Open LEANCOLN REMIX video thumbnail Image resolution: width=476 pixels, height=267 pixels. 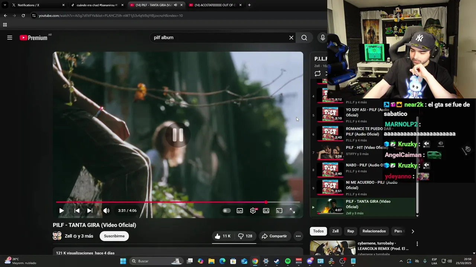click(332, 248)
